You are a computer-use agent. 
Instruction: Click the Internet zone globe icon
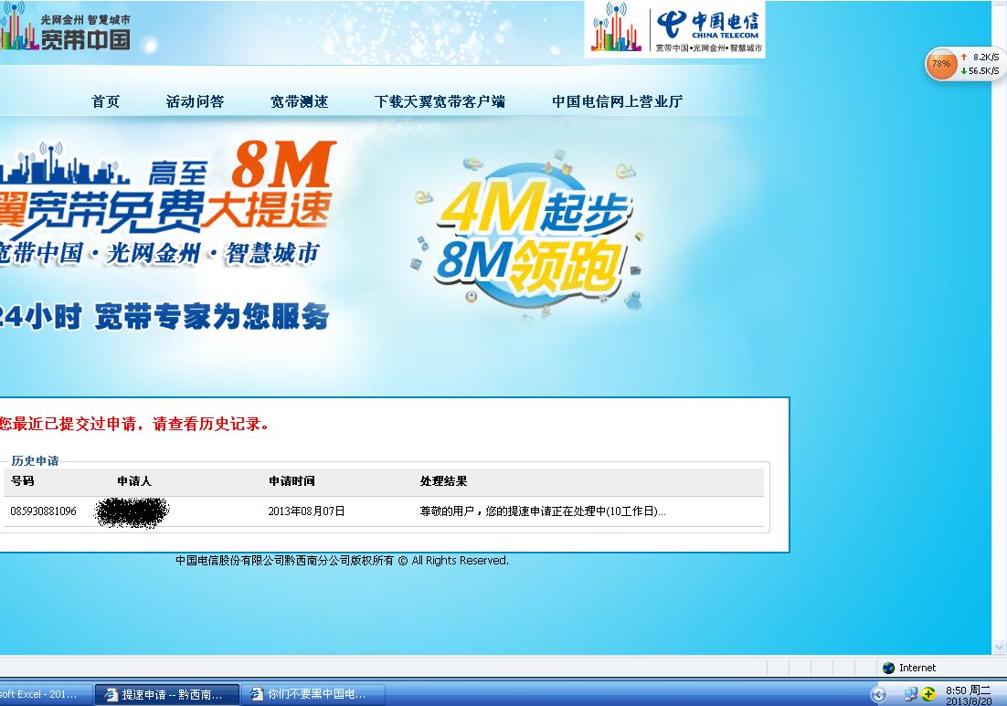coord(889,669)
